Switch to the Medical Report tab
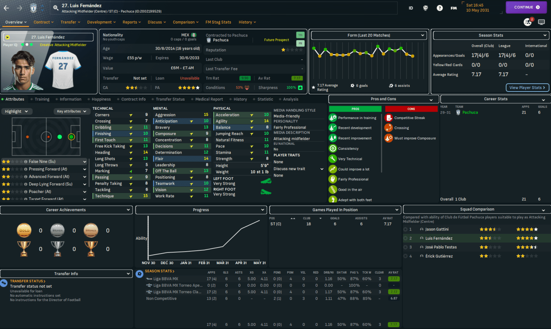Image resolution: width=551 pixels, height=329 pixels. tap(209, 99)
